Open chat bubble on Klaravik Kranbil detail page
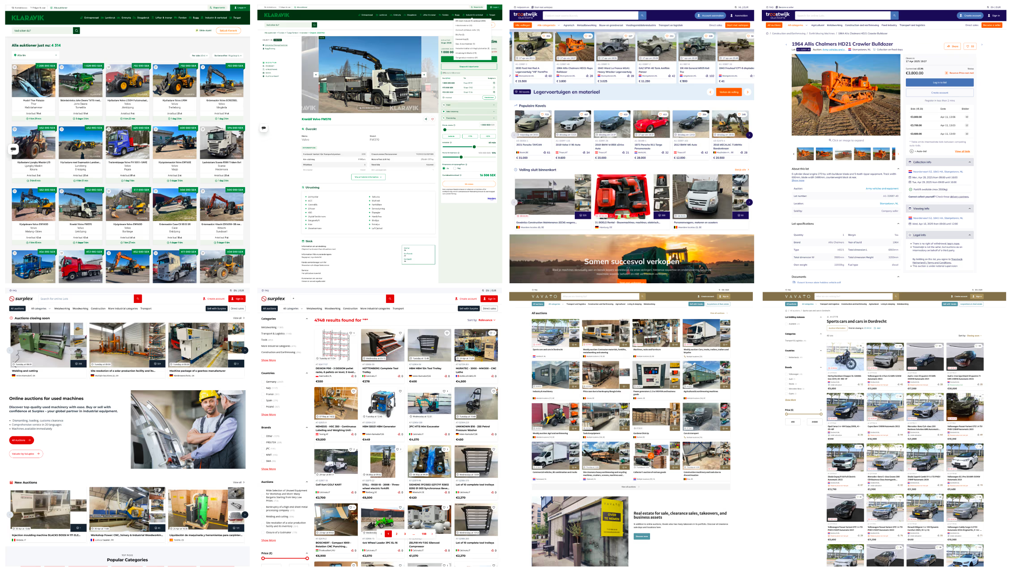Screen dimensions: 1011x571 tap(264, 128)
